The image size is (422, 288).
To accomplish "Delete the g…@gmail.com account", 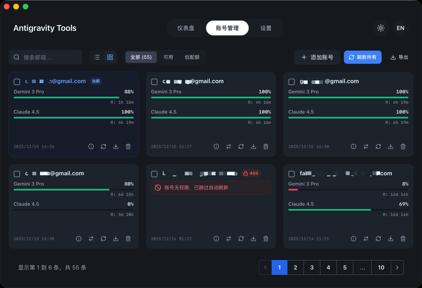I will coord(403,146).
